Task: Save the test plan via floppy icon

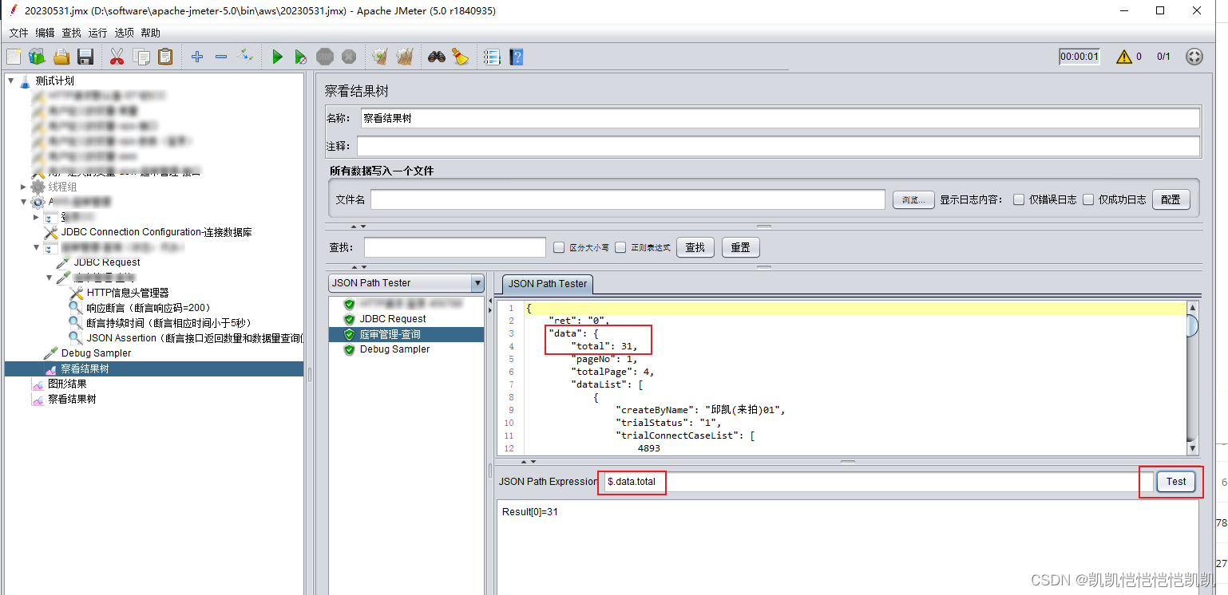Action: (85, 57)
